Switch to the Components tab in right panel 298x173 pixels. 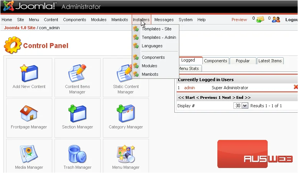(x=216, y=61)
